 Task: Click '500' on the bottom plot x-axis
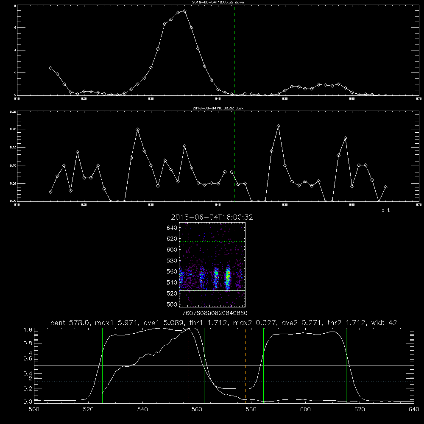tap(34, 410)
